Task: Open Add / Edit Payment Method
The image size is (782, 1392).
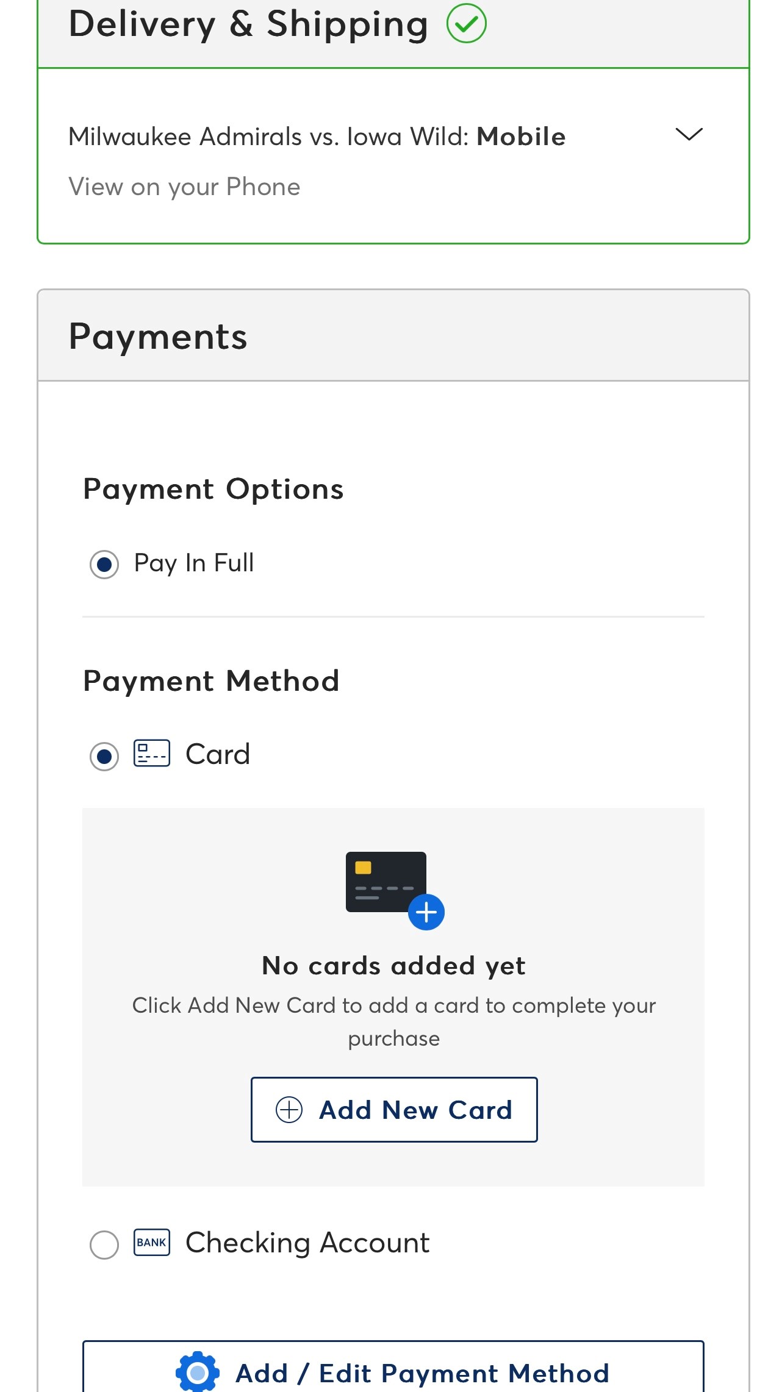Action: pyautogui.click(x=421, y=1374)
